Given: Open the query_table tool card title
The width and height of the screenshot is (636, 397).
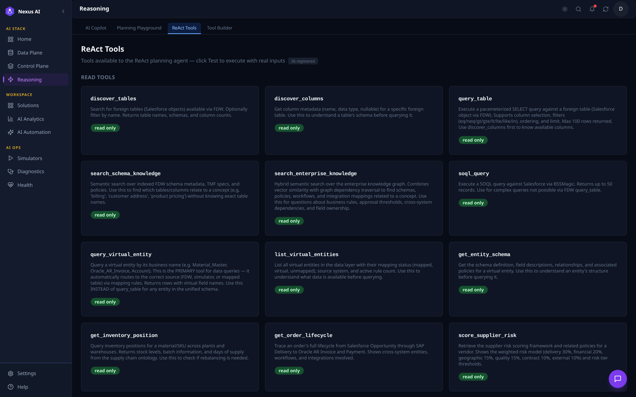Looking at the screenshot, I should 475,99.
